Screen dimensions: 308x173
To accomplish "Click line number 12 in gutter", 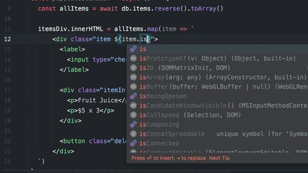I will (x=8, y=39).
